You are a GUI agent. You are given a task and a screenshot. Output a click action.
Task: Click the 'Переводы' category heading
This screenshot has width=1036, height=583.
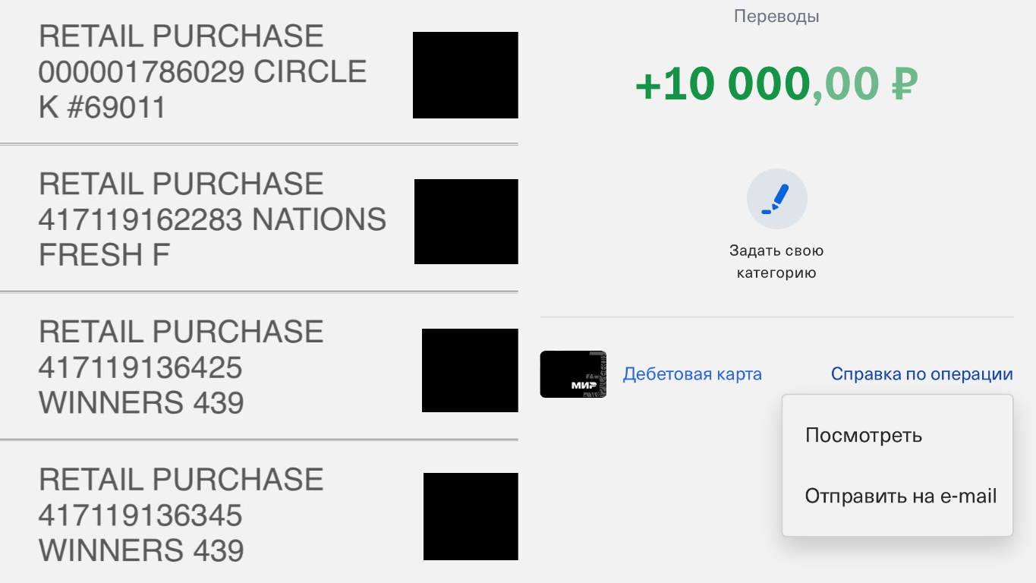(776, 16)
